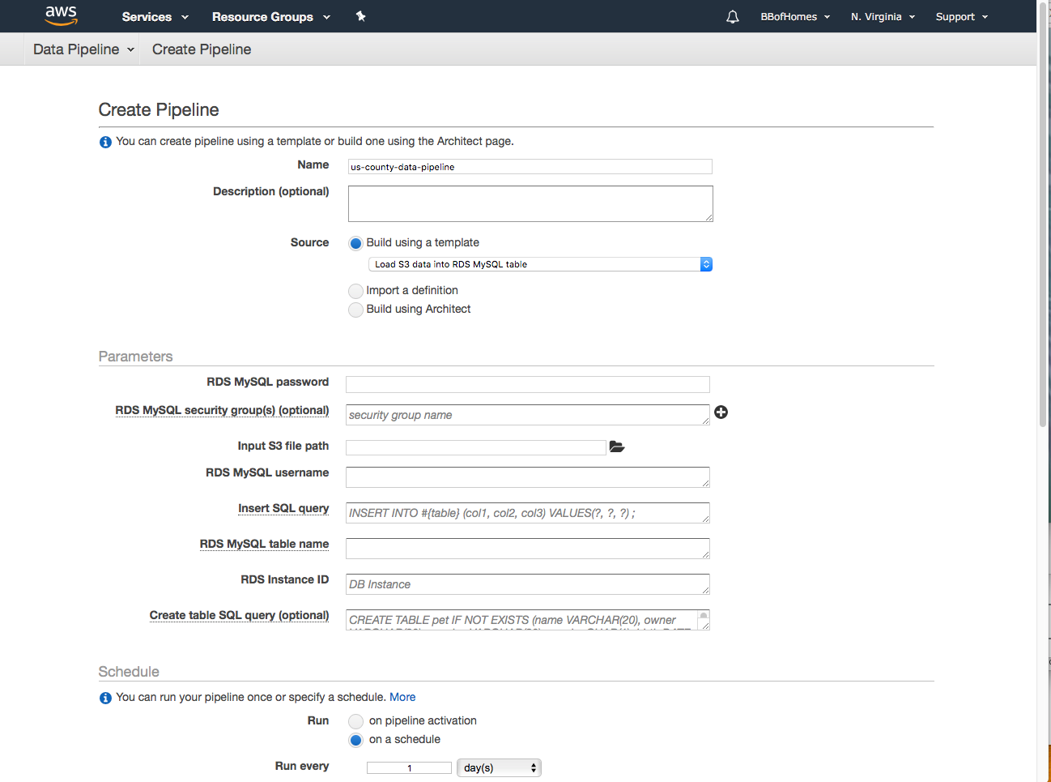The width and height of the screenshot is (1051, 782).
Task: Add another RDS MySQL security group field
Action: [x=721, y=412]
